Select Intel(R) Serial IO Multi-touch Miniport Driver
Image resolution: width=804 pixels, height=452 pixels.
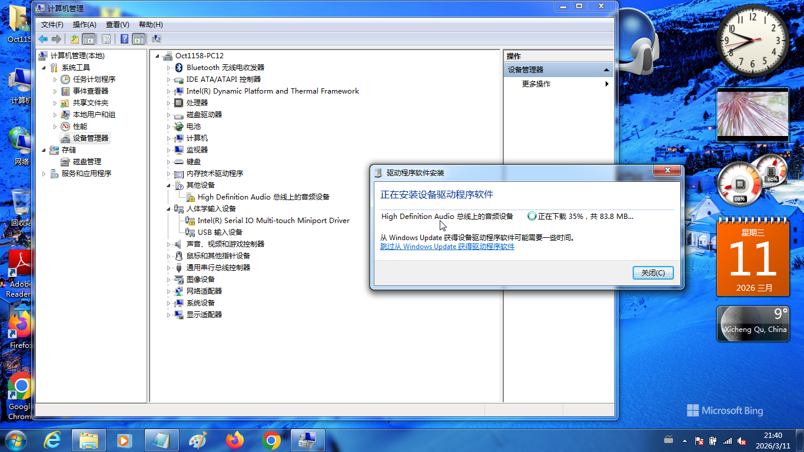click(x=273, y=221)
